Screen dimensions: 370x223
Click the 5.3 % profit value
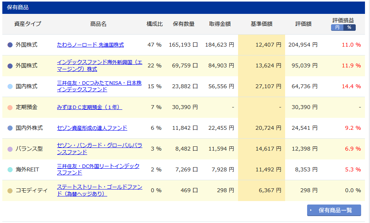(x=353, y=169)
